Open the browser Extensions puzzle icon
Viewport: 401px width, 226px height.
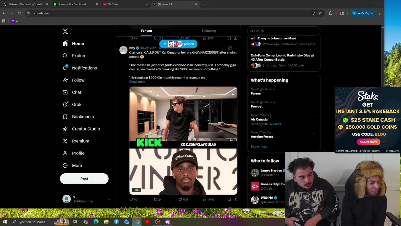click(331, 13)
